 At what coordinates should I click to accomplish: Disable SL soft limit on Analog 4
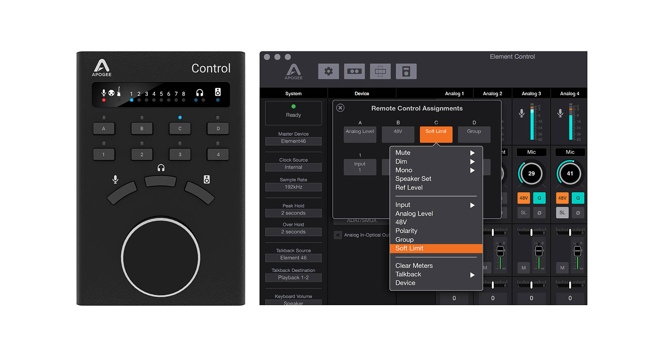pyautogui.click(x=562, y=213)
